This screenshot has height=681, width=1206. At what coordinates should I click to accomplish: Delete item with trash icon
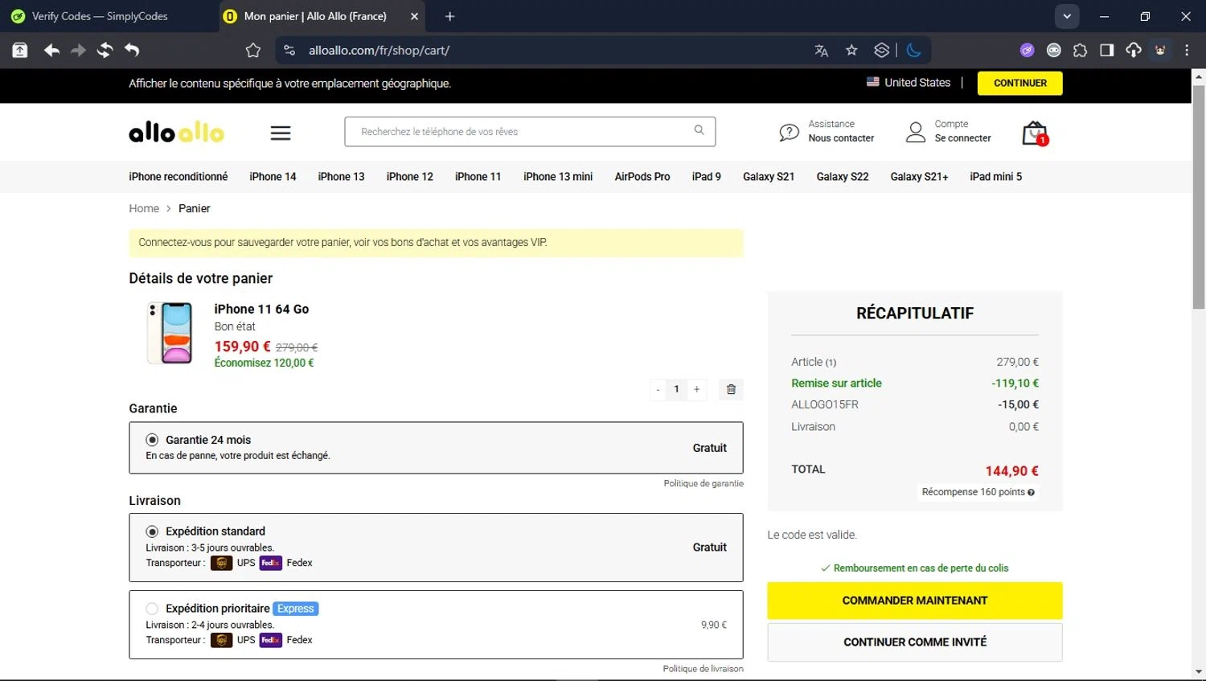coord(731,389)
